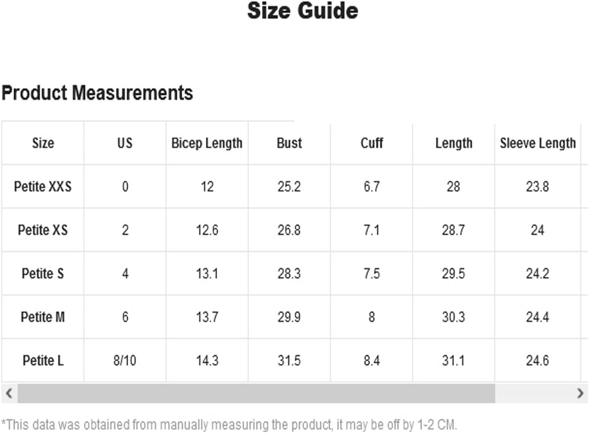589x433 pixels.
Task: Select the US column header
Action: pos(125,143)
